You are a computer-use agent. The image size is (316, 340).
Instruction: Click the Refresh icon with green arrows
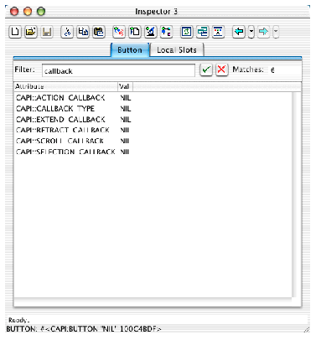click(187, 32)
